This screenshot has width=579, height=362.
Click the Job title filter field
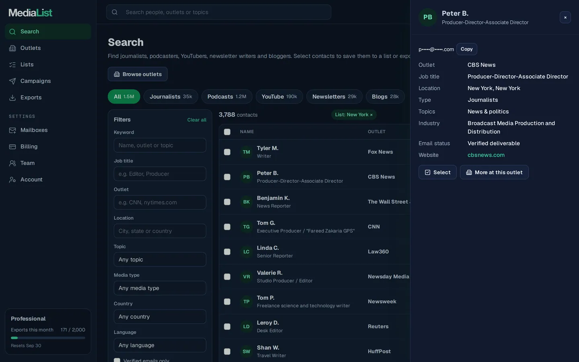pos(160,174)
